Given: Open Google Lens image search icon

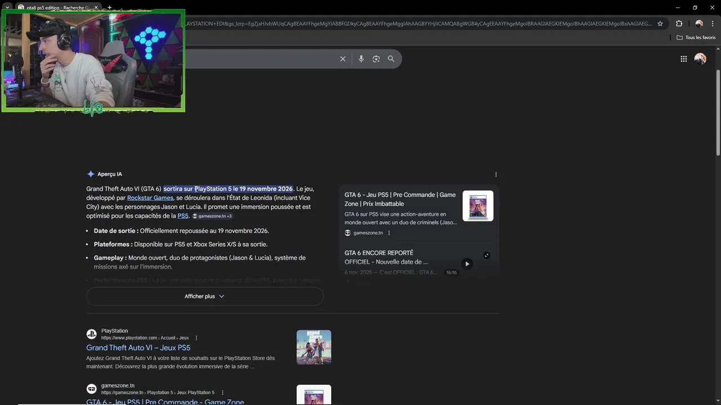Looking at the screenshot, I should click(x=376, y=59).
